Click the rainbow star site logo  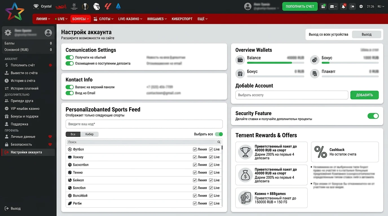[15, 11]
